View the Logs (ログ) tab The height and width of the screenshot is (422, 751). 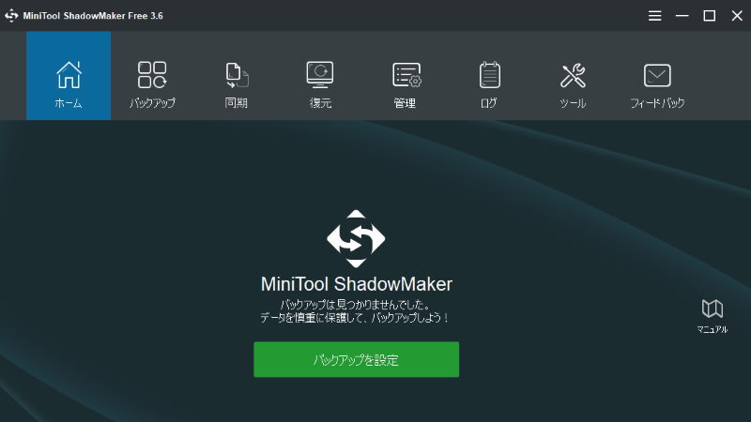tap(489, 76)
